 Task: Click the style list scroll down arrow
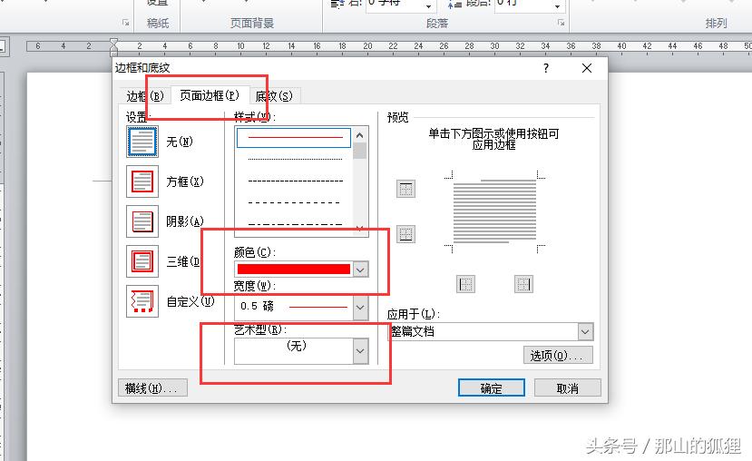(x=360, y=229)
